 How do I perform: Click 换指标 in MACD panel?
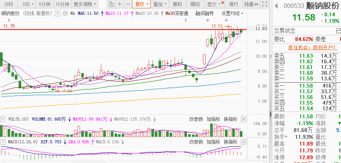tap(230, 142)
